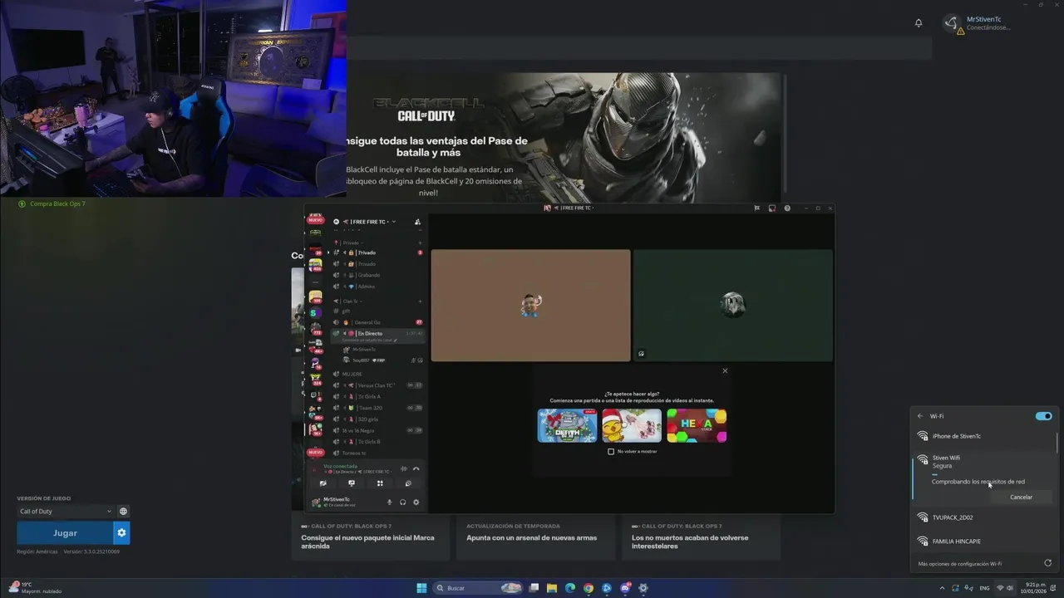Cancel connecting to Stiven Wifi
The width and height of the screenshot is (1064, 598).
point(1021,498)
